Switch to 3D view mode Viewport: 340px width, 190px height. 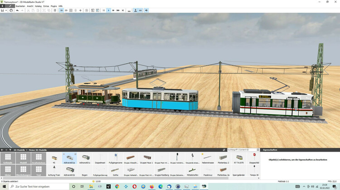point(61,10)
